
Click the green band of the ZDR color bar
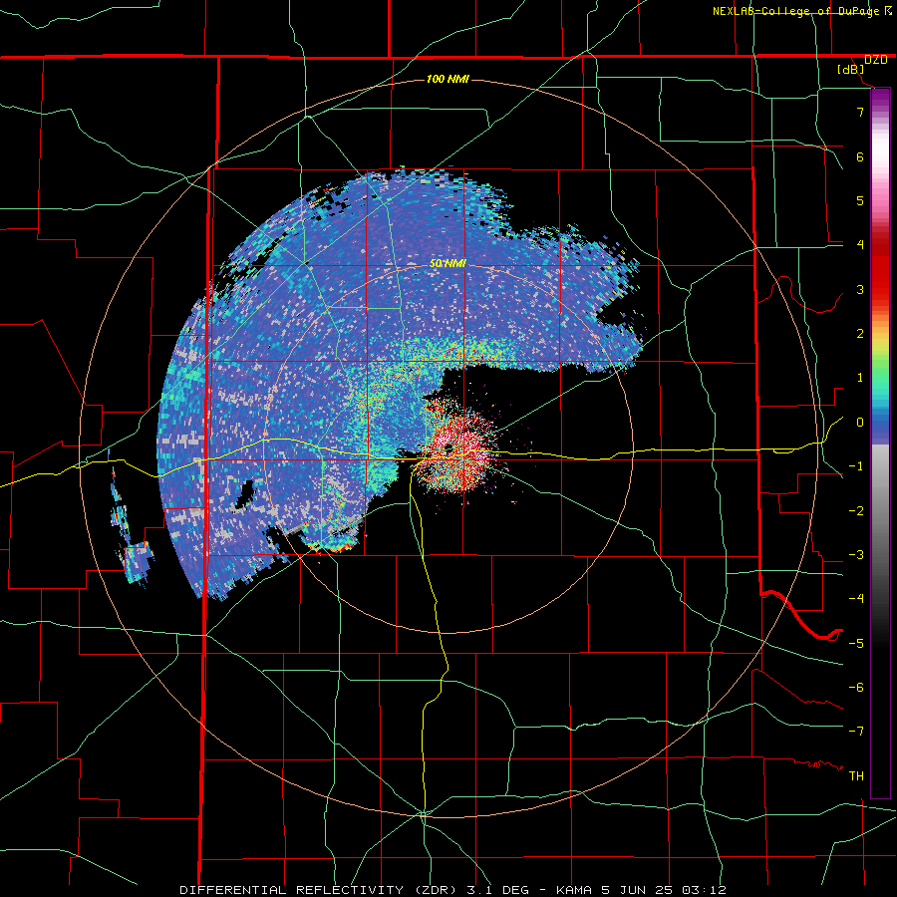coord(880,366)
